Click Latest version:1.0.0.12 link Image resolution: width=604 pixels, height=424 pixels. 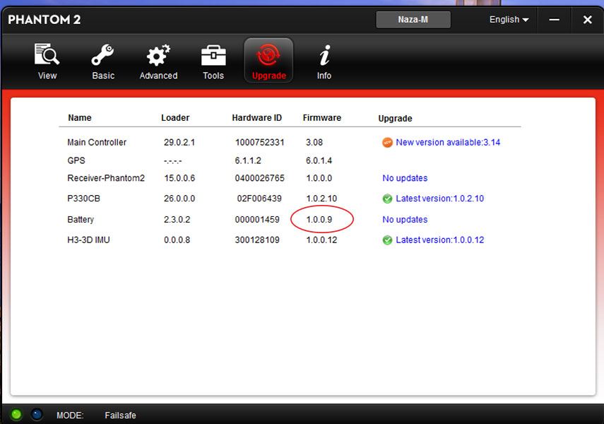[440, 240]
